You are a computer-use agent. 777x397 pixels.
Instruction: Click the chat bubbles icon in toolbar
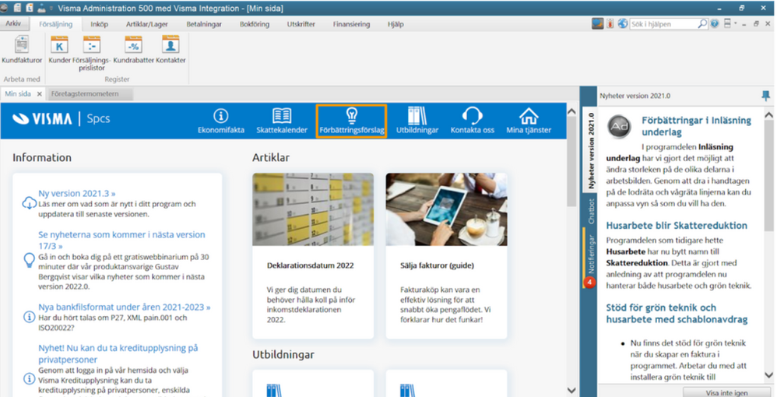pos(598,23)
